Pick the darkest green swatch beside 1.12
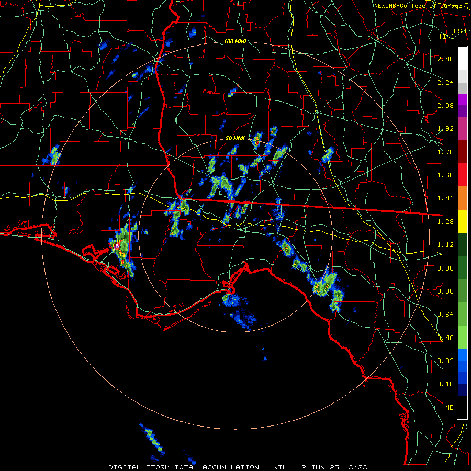 (462, 244)
